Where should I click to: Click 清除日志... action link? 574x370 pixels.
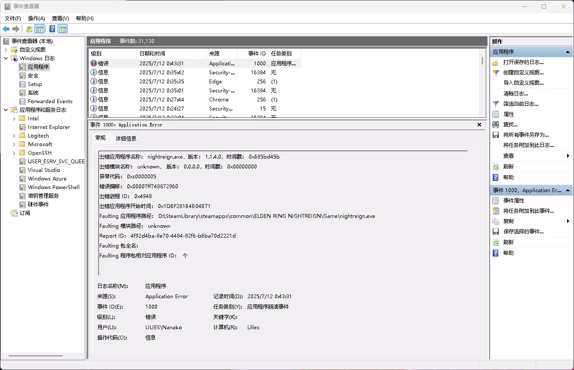click(516, 93)
